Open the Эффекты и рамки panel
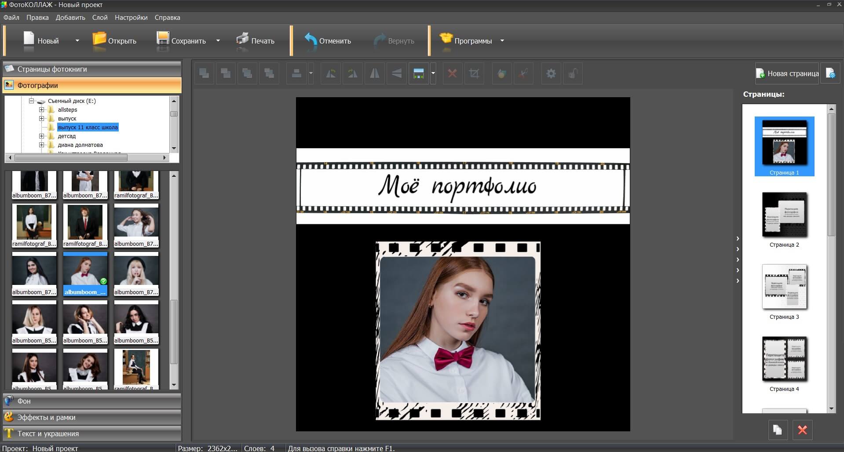The width and height of the screenshot is (844, 452). pos(92,417)
